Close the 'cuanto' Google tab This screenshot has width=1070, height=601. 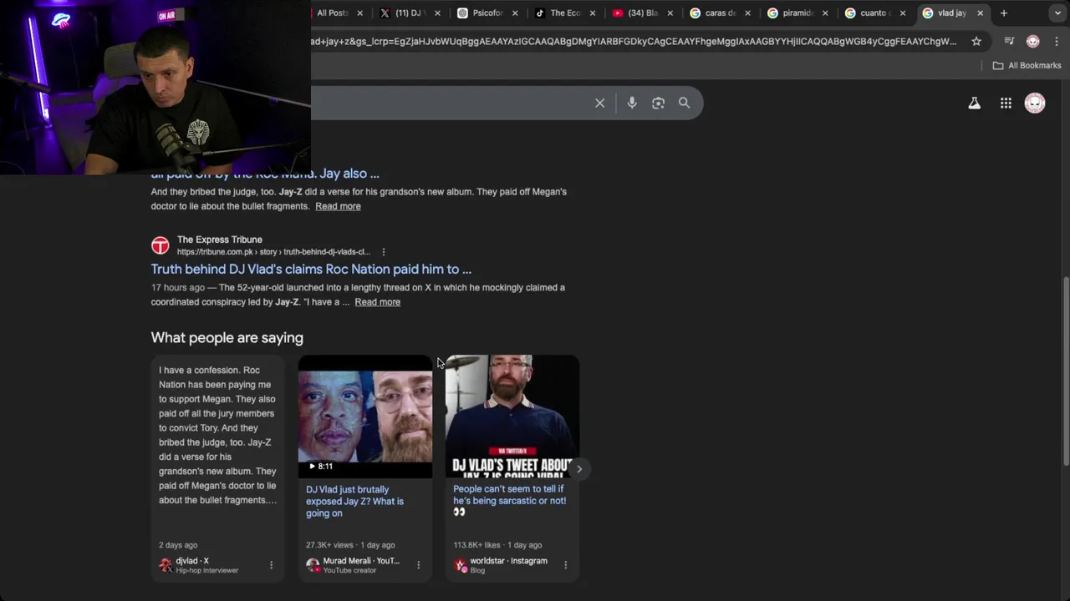click(x=903, y=13)
